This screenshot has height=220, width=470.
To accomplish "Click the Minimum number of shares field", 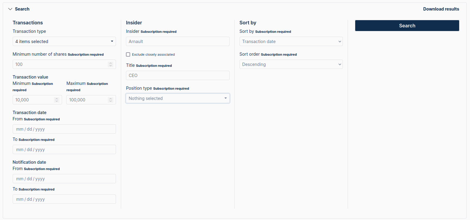I will click(x=60, y=64).
